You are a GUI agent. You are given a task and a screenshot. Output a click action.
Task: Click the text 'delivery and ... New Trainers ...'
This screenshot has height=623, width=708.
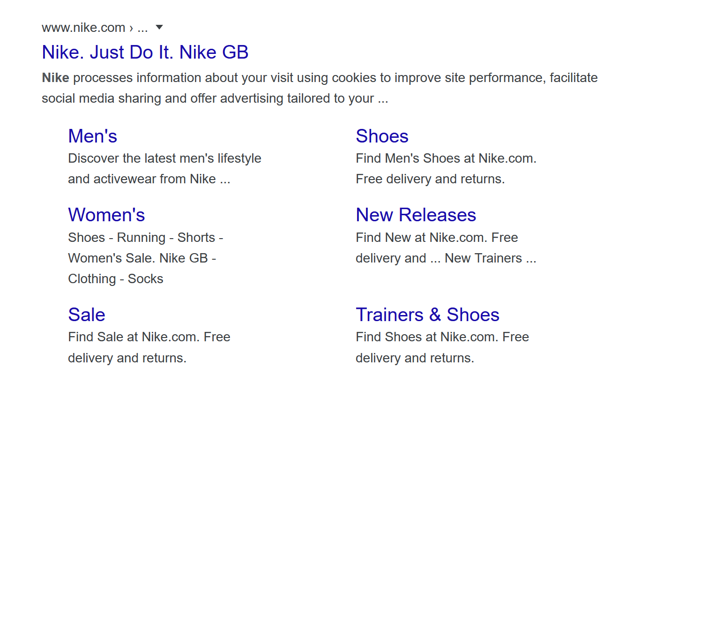click(x=446, y=258)
